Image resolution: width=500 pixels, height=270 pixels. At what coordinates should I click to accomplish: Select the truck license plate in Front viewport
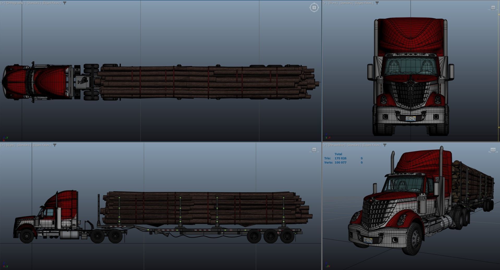click(x=411, y=119)
